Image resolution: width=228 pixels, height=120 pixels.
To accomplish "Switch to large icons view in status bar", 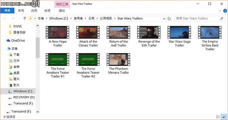I will click(224, 117).
